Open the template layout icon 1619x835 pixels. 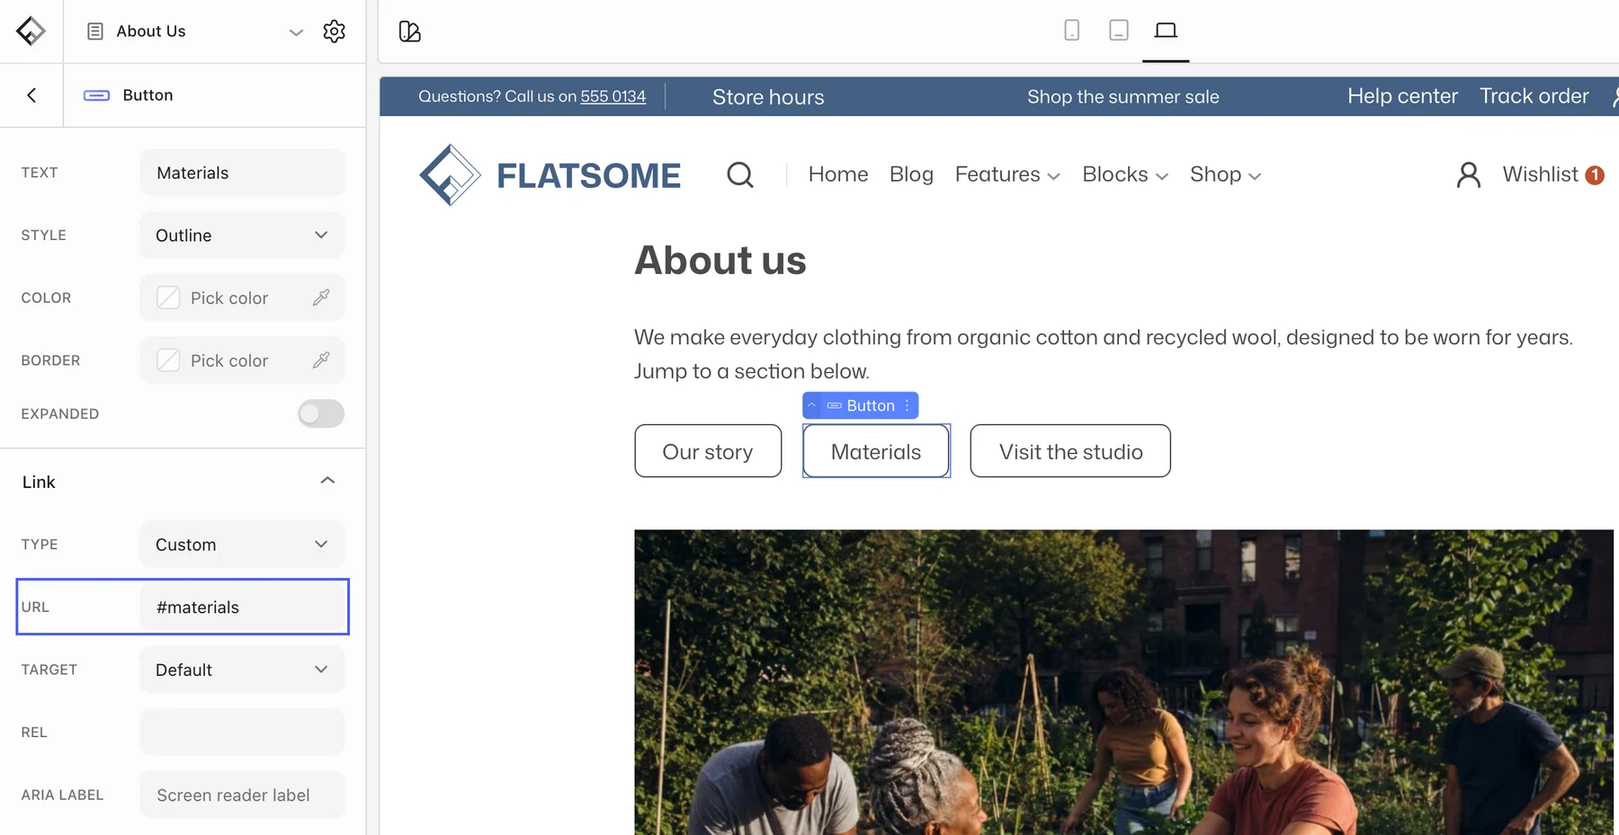pyautogui.click(x=410, y=31)
